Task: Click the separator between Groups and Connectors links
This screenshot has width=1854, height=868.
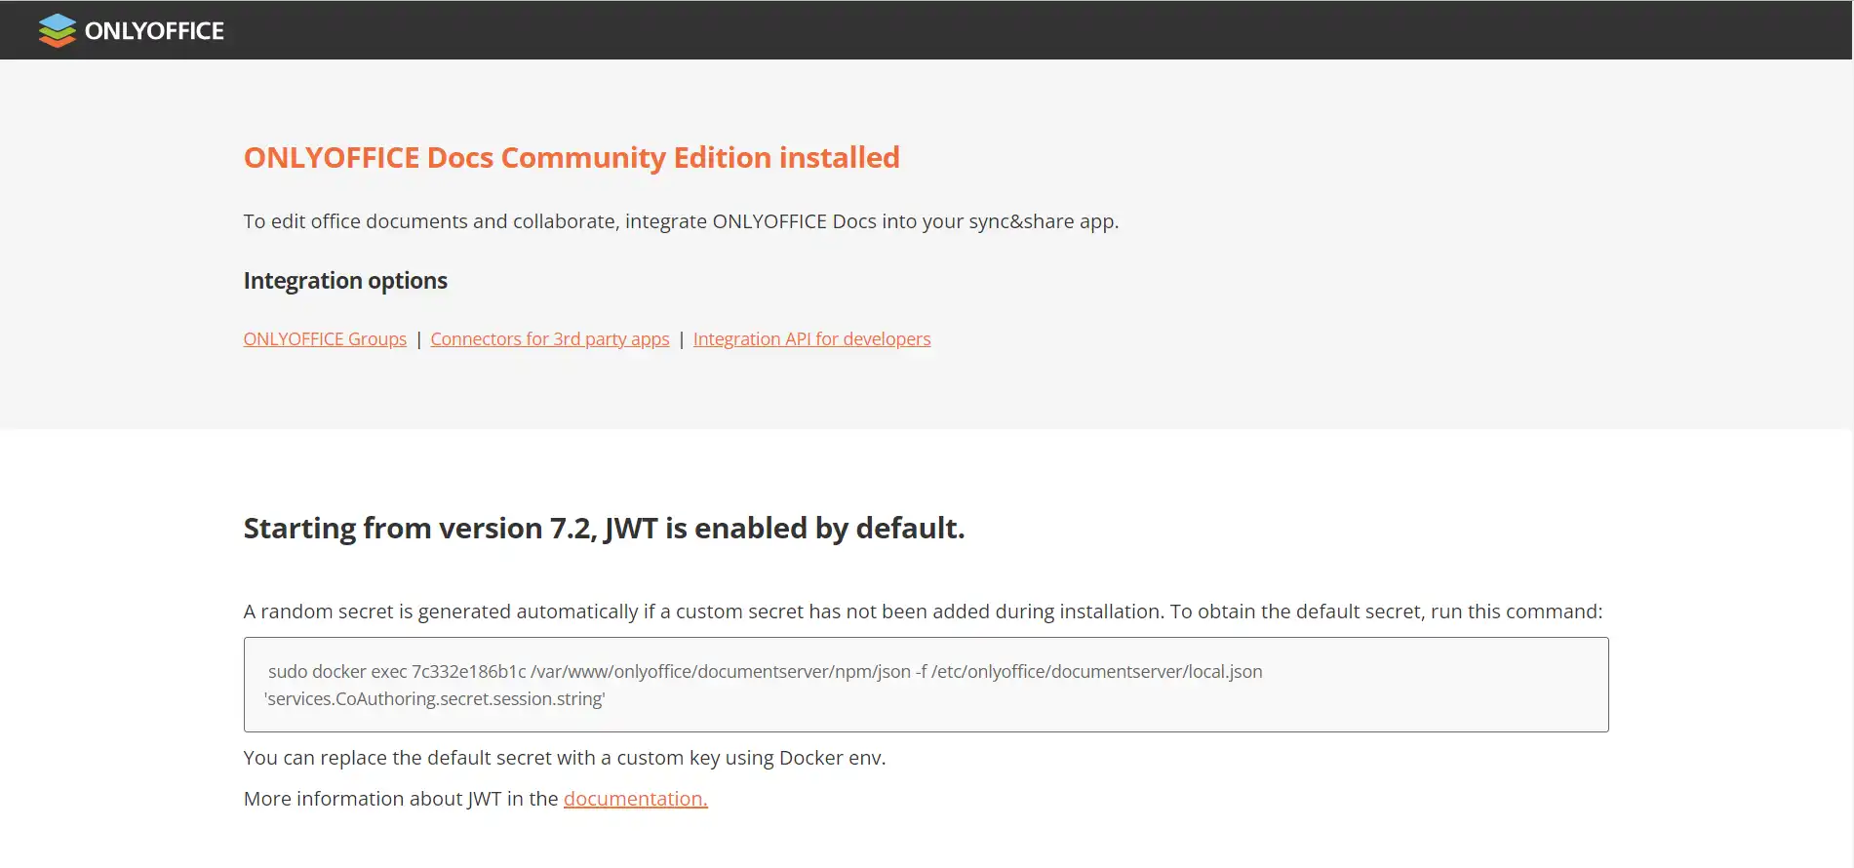Action: [x=418, y=338]
